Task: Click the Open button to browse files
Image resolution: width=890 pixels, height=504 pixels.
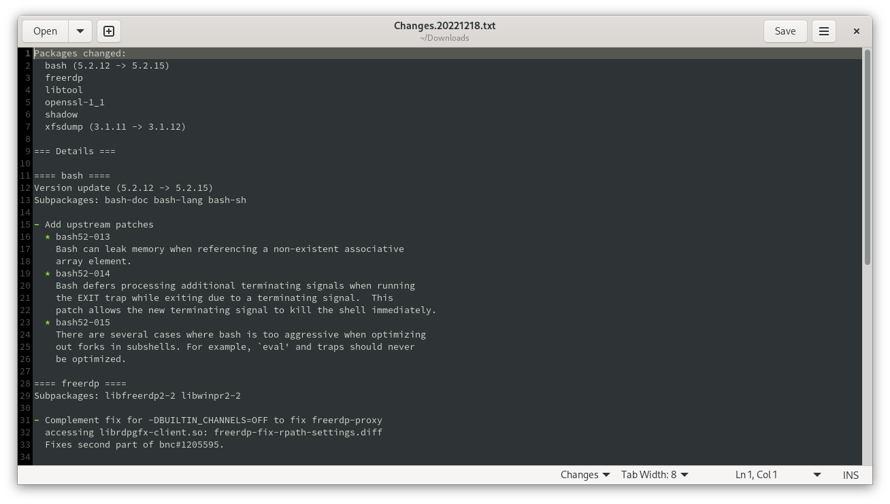Action: [45, 31]
